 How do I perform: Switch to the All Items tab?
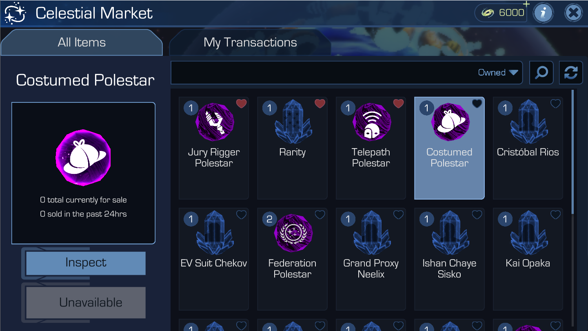click(x=82, y=42)
